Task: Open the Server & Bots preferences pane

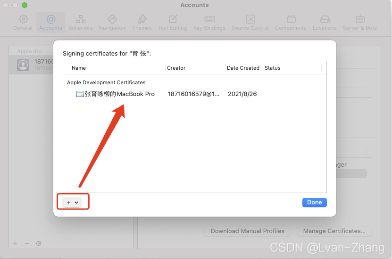Action: click(360, 23)
